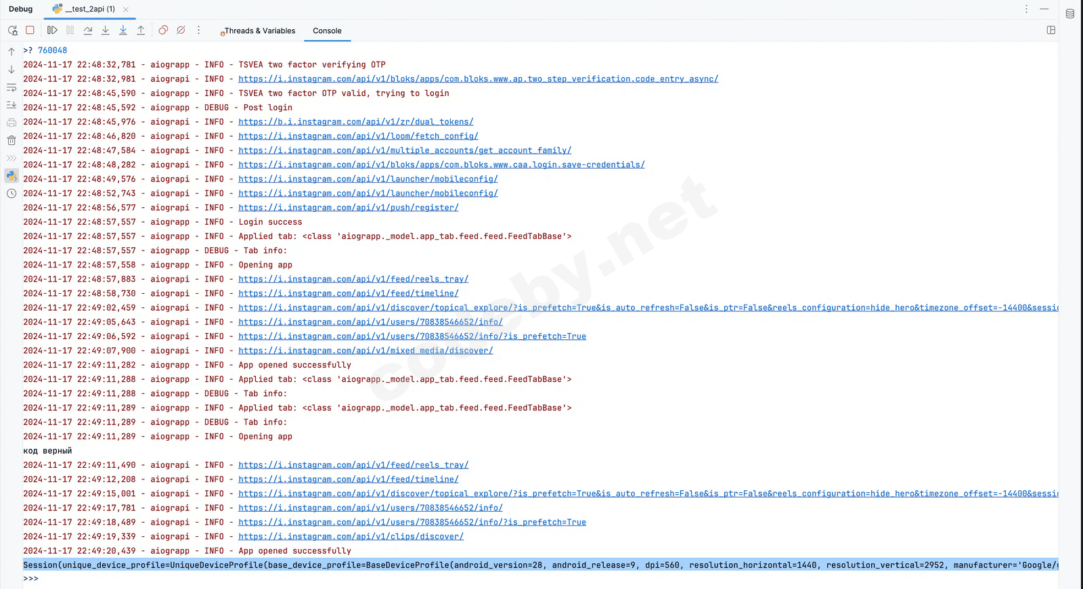This screenshot has width=1083, height=589.
Task: Click the 'TSVEA two factor verifying OTP' message
Action: coord(312,65)
